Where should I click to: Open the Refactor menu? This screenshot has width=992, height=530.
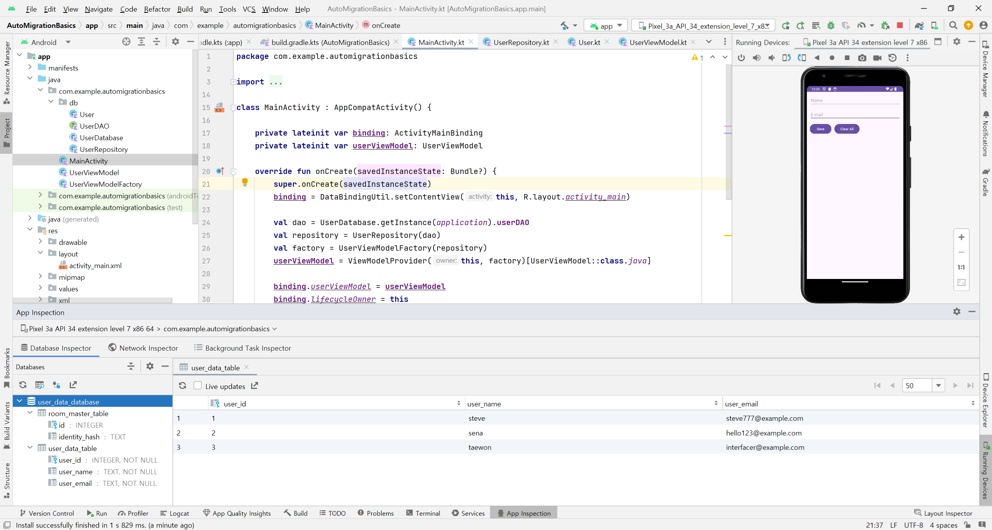click(x=157, y=9)
